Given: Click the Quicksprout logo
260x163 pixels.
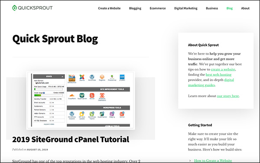Looking at the screenshot, I should coord(32,8).
